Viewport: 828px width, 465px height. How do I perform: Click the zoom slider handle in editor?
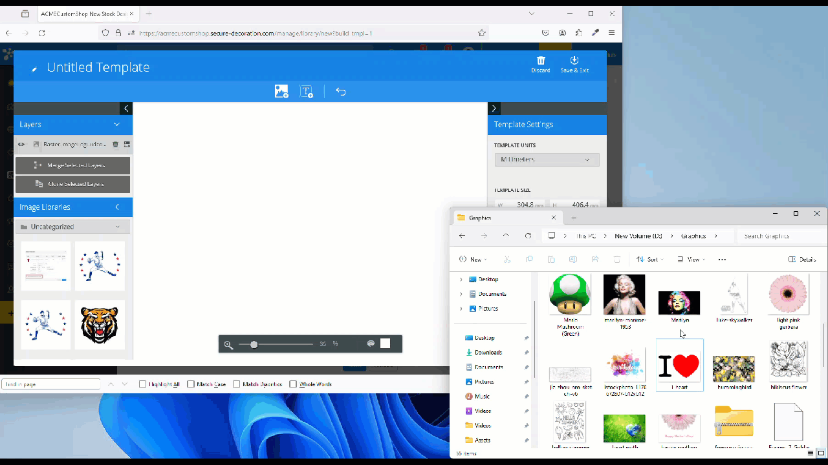[254, 344]
